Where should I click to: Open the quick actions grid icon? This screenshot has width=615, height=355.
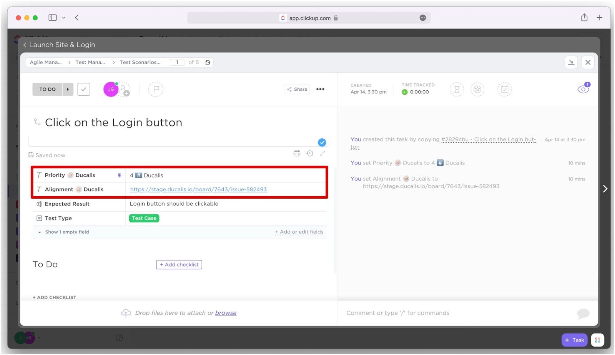(597, 340)
